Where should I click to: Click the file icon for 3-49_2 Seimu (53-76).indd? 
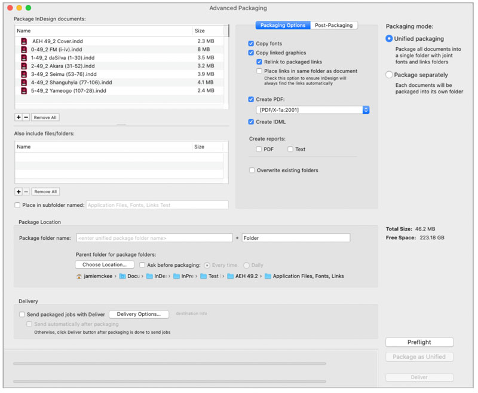(x=24, y=74)
